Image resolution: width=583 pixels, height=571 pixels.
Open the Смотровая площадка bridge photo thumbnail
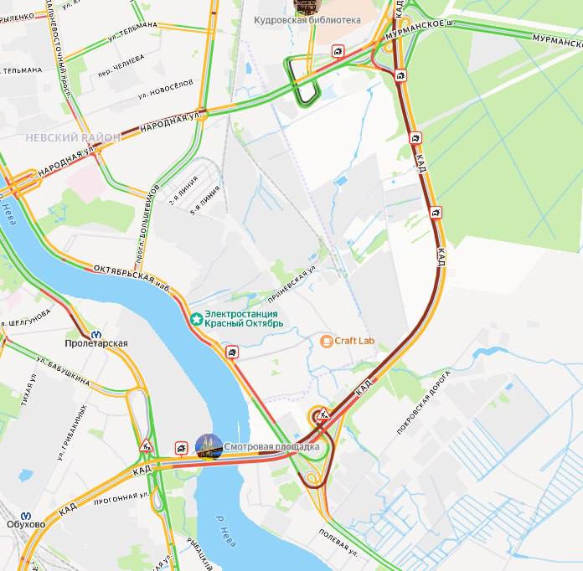click(209, 447)
